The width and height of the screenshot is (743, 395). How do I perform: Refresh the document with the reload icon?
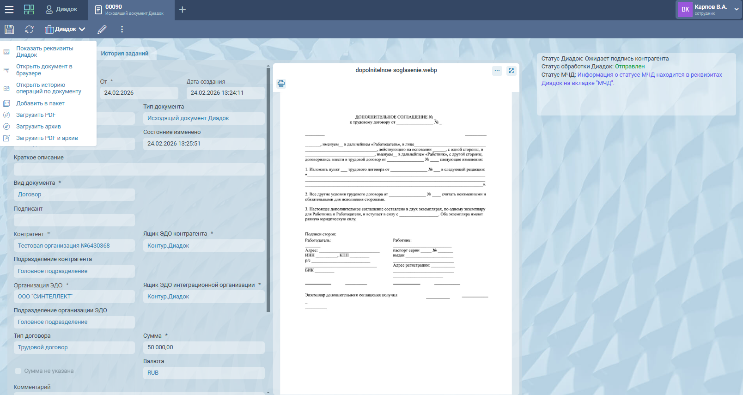click(29, 30)
